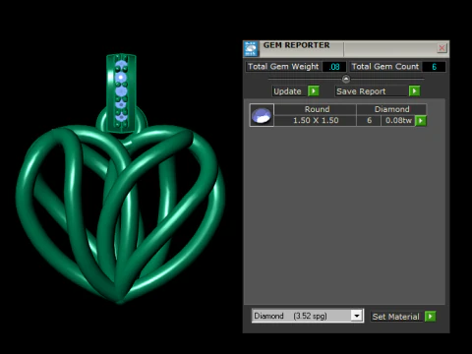The image size is (472, 354).
Task: Click the Gem Reporter logo icon
Action: click(x=251, y=48)
